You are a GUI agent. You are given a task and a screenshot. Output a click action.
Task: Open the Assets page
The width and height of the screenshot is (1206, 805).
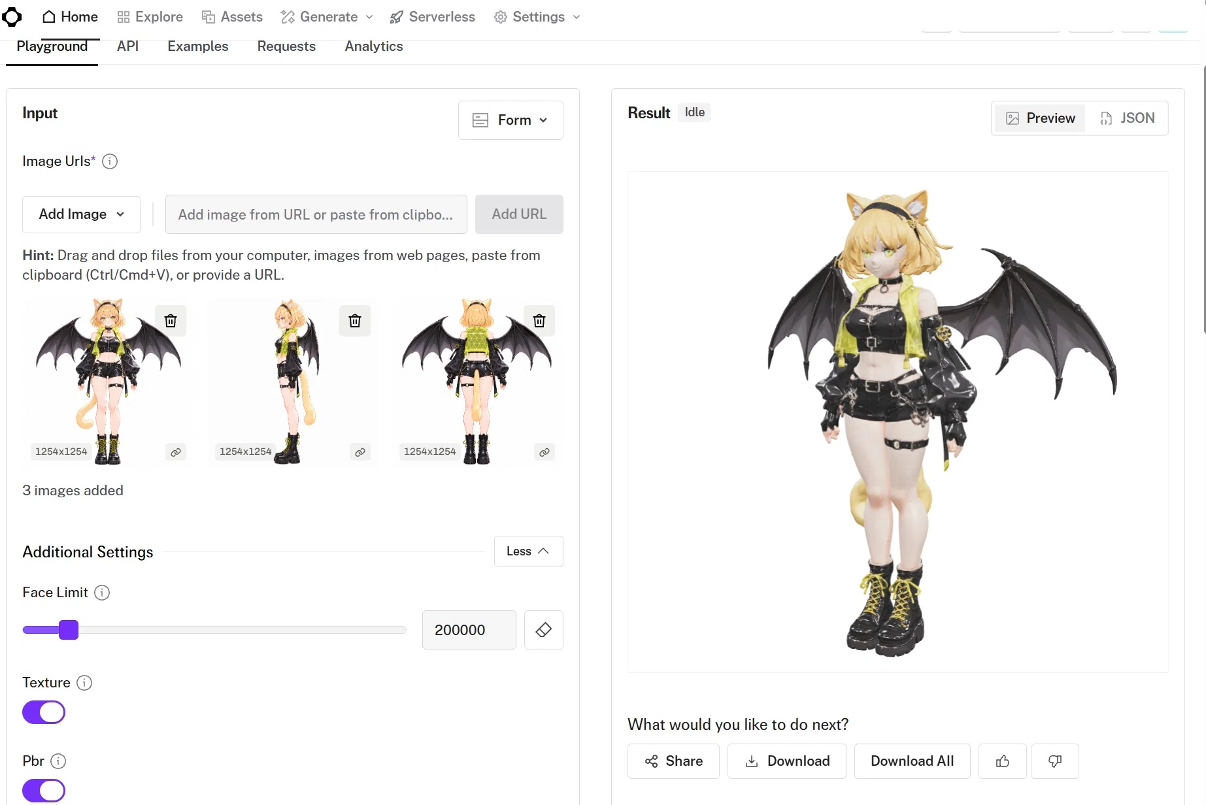[232, 17]
